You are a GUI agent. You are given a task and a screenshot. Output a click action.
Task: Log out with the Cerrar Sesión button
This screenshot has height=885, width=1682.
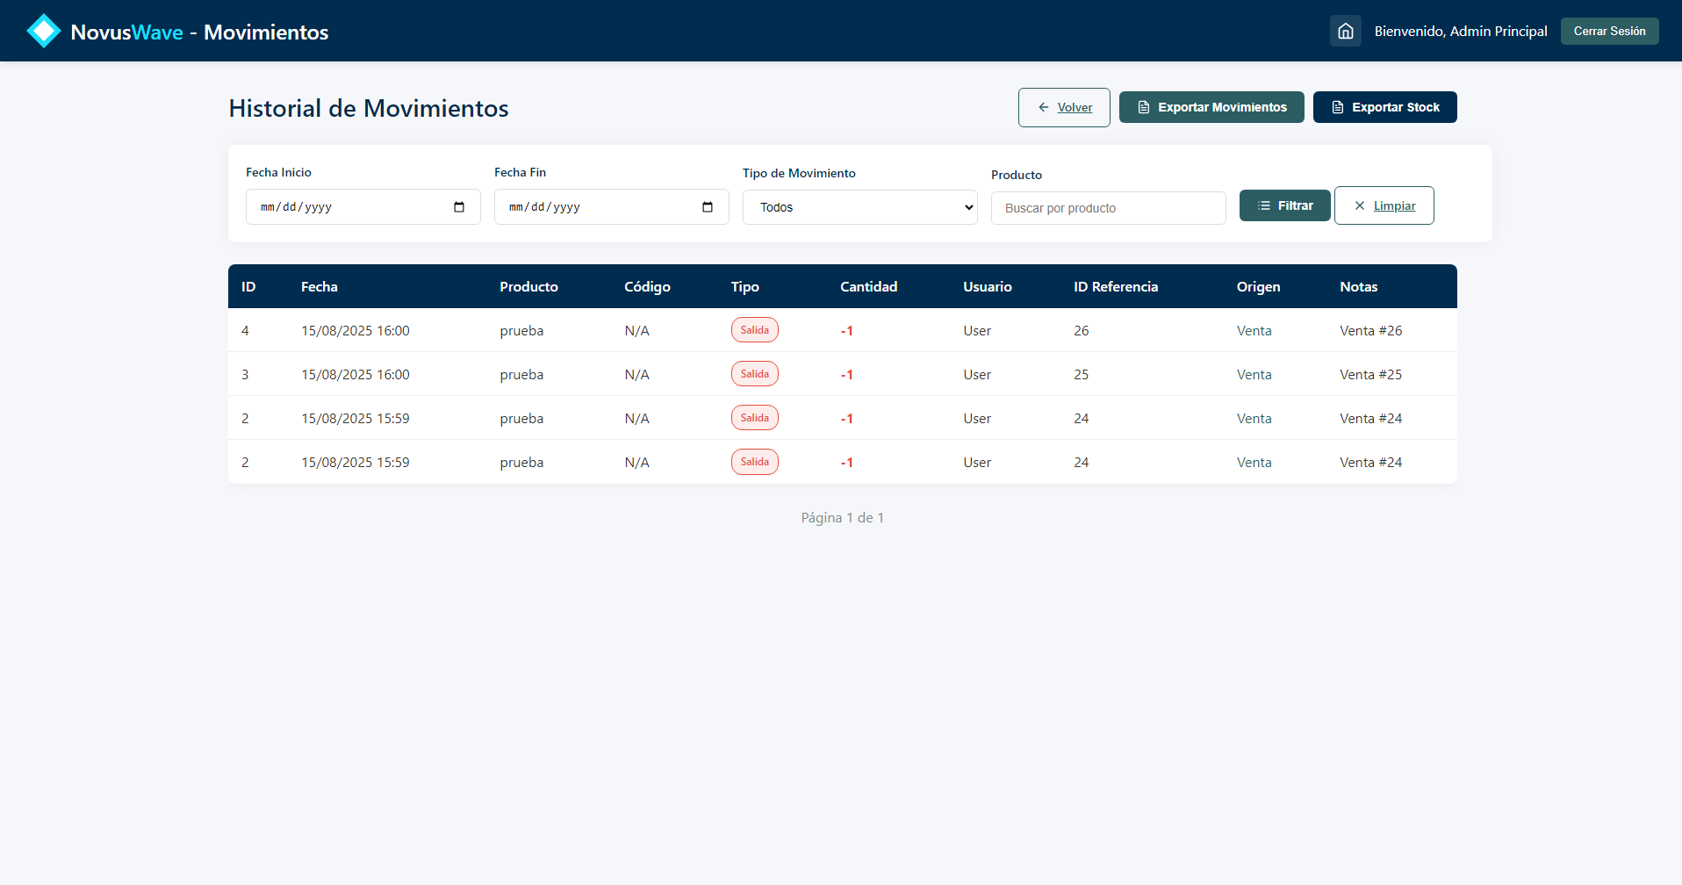point(1609,32)
